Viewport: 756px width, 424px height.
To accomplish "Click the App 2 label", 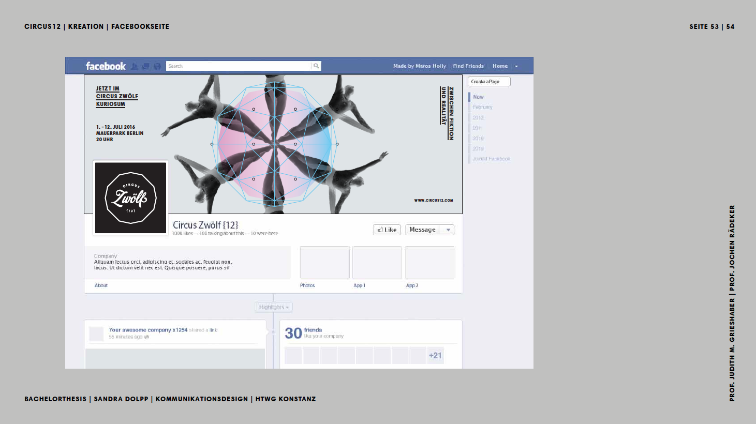I will [412, 285].
